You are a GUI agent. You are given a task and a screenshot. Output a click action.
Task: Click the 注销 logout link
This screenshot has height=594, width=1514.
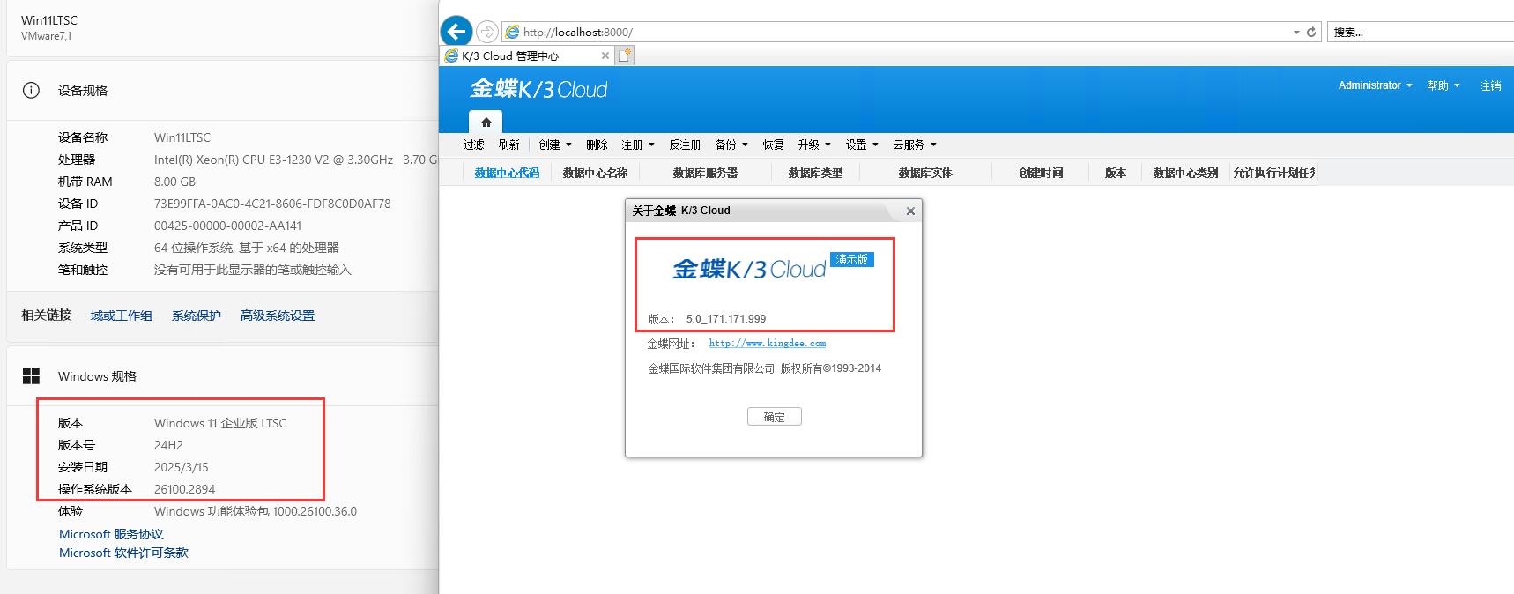click(1490, 85)
